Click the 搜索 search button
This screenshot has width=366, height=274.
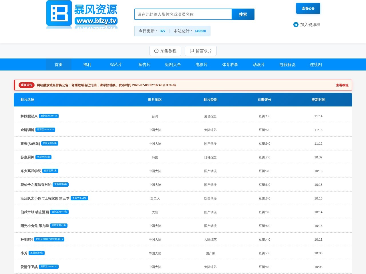point(243,14)
